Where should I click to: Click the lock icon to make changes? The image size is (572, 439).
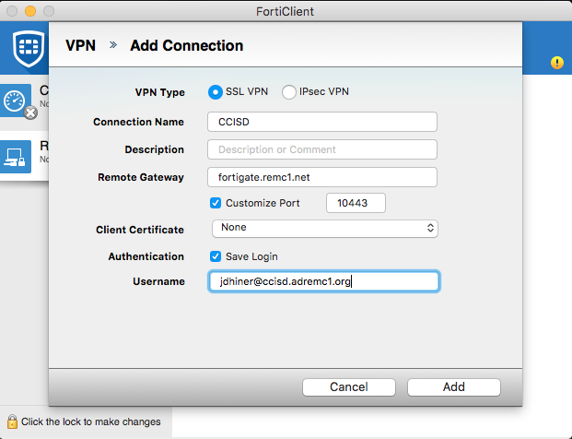pos(12,421)
